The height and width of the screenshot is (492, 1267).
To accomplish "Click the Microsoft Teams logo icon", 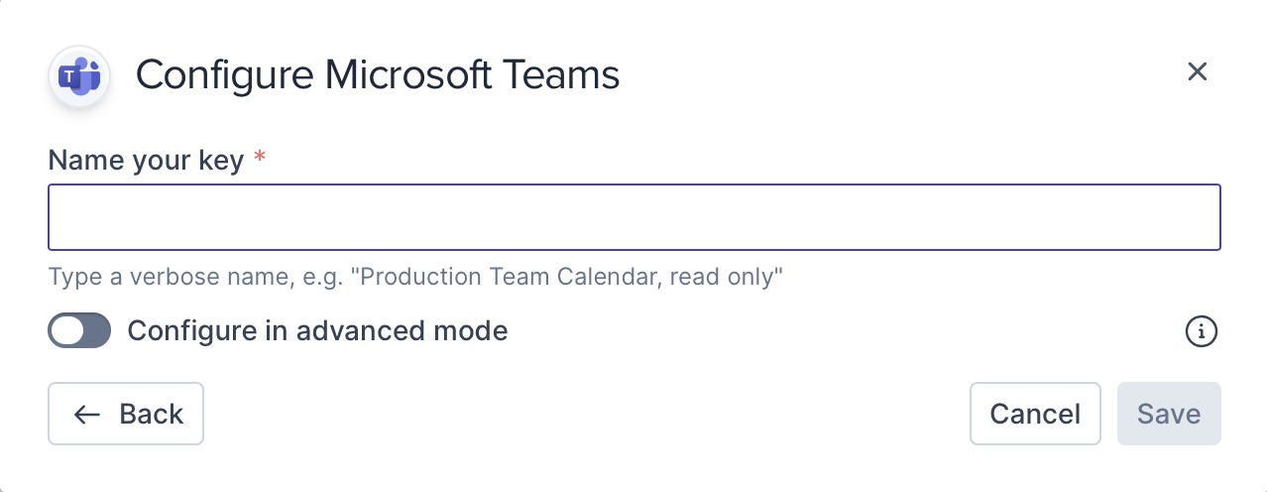I will pos(79,75).
